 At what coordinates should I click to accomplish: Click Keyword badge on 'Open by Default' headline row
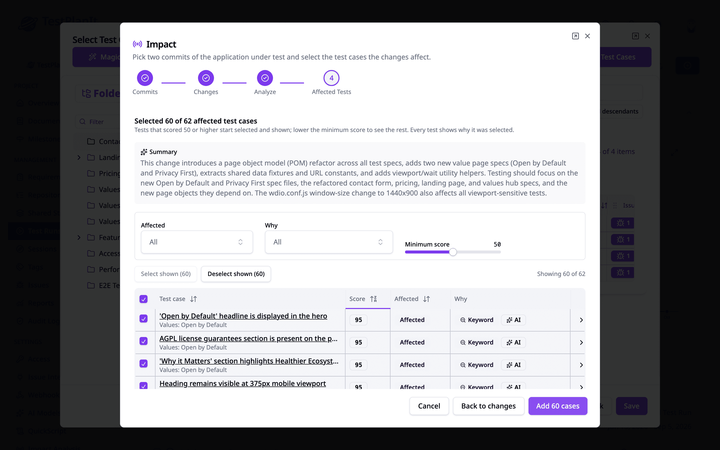pos(477,320)
